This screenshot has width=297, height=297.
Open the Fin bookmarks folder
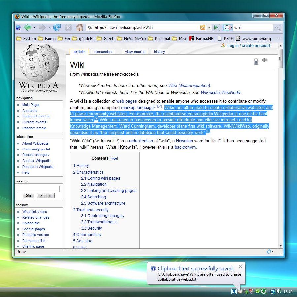point(64,39)
